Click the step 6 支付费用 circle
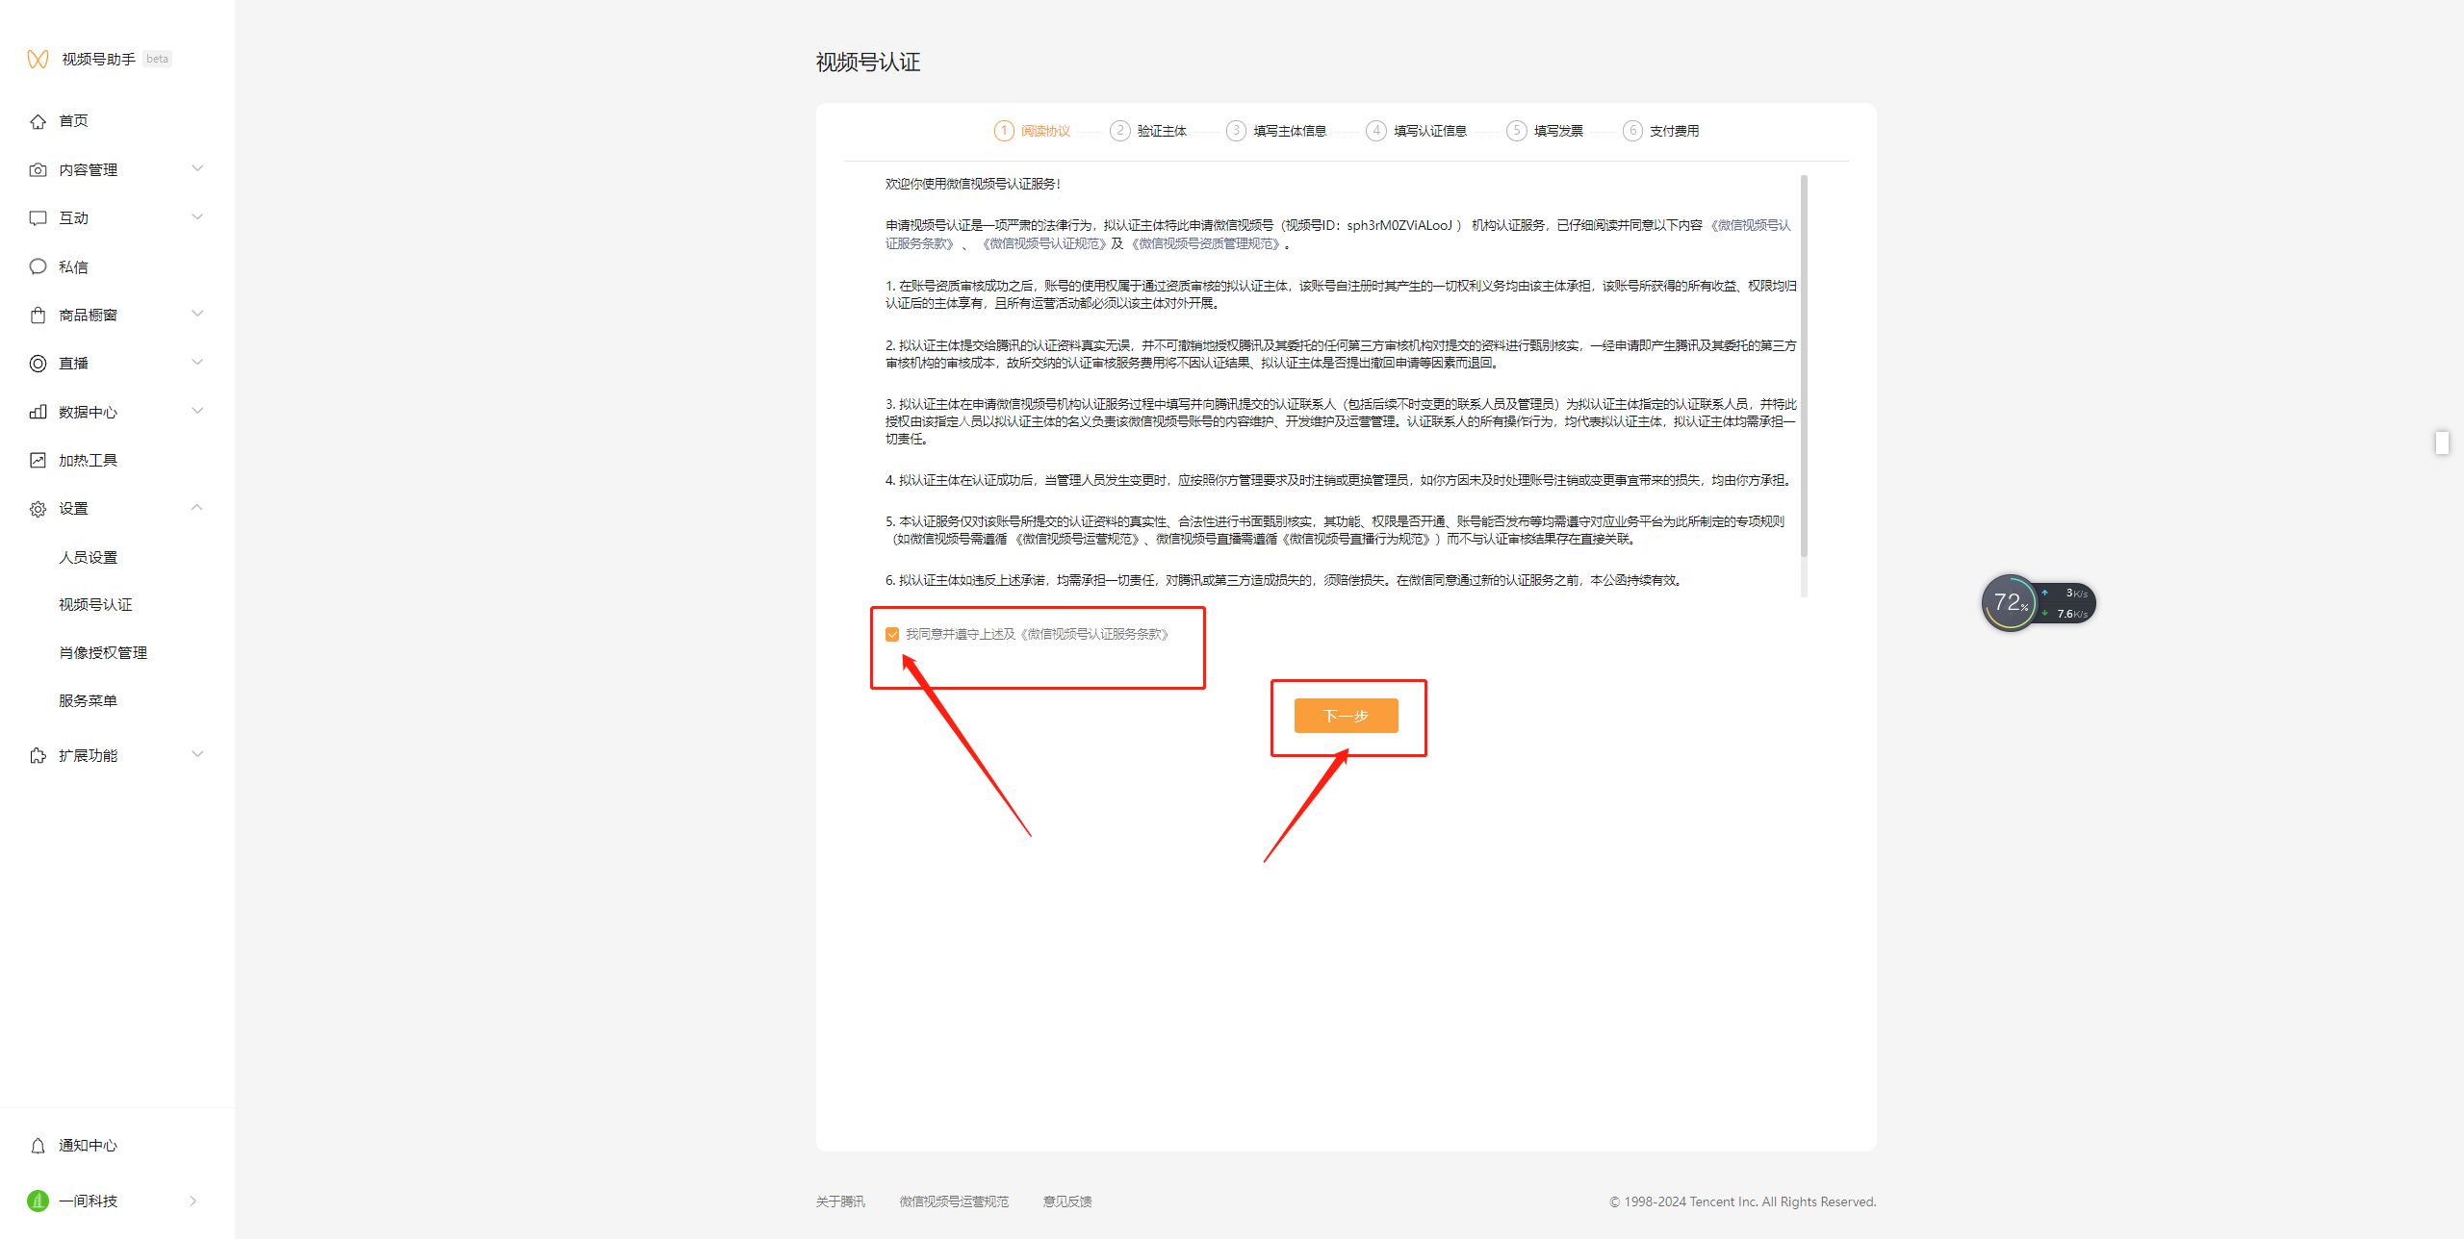2464x1239 pixels. pyautogui.click(x=1632, y=131)
